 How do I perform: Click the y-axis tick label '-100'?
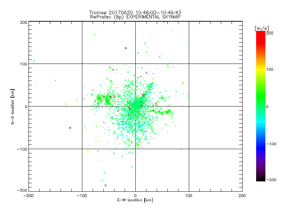(x=22, y=149)
